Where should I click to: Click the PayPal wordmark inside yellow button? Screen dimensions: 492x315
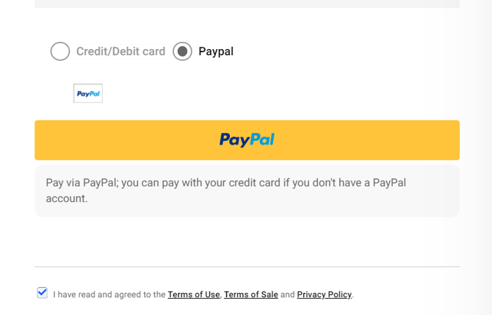pyautogui.click(x=247, y=140)
